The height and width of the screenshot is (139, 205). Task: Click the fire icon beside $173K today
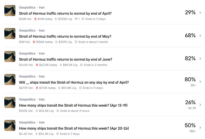pos(37,88)
